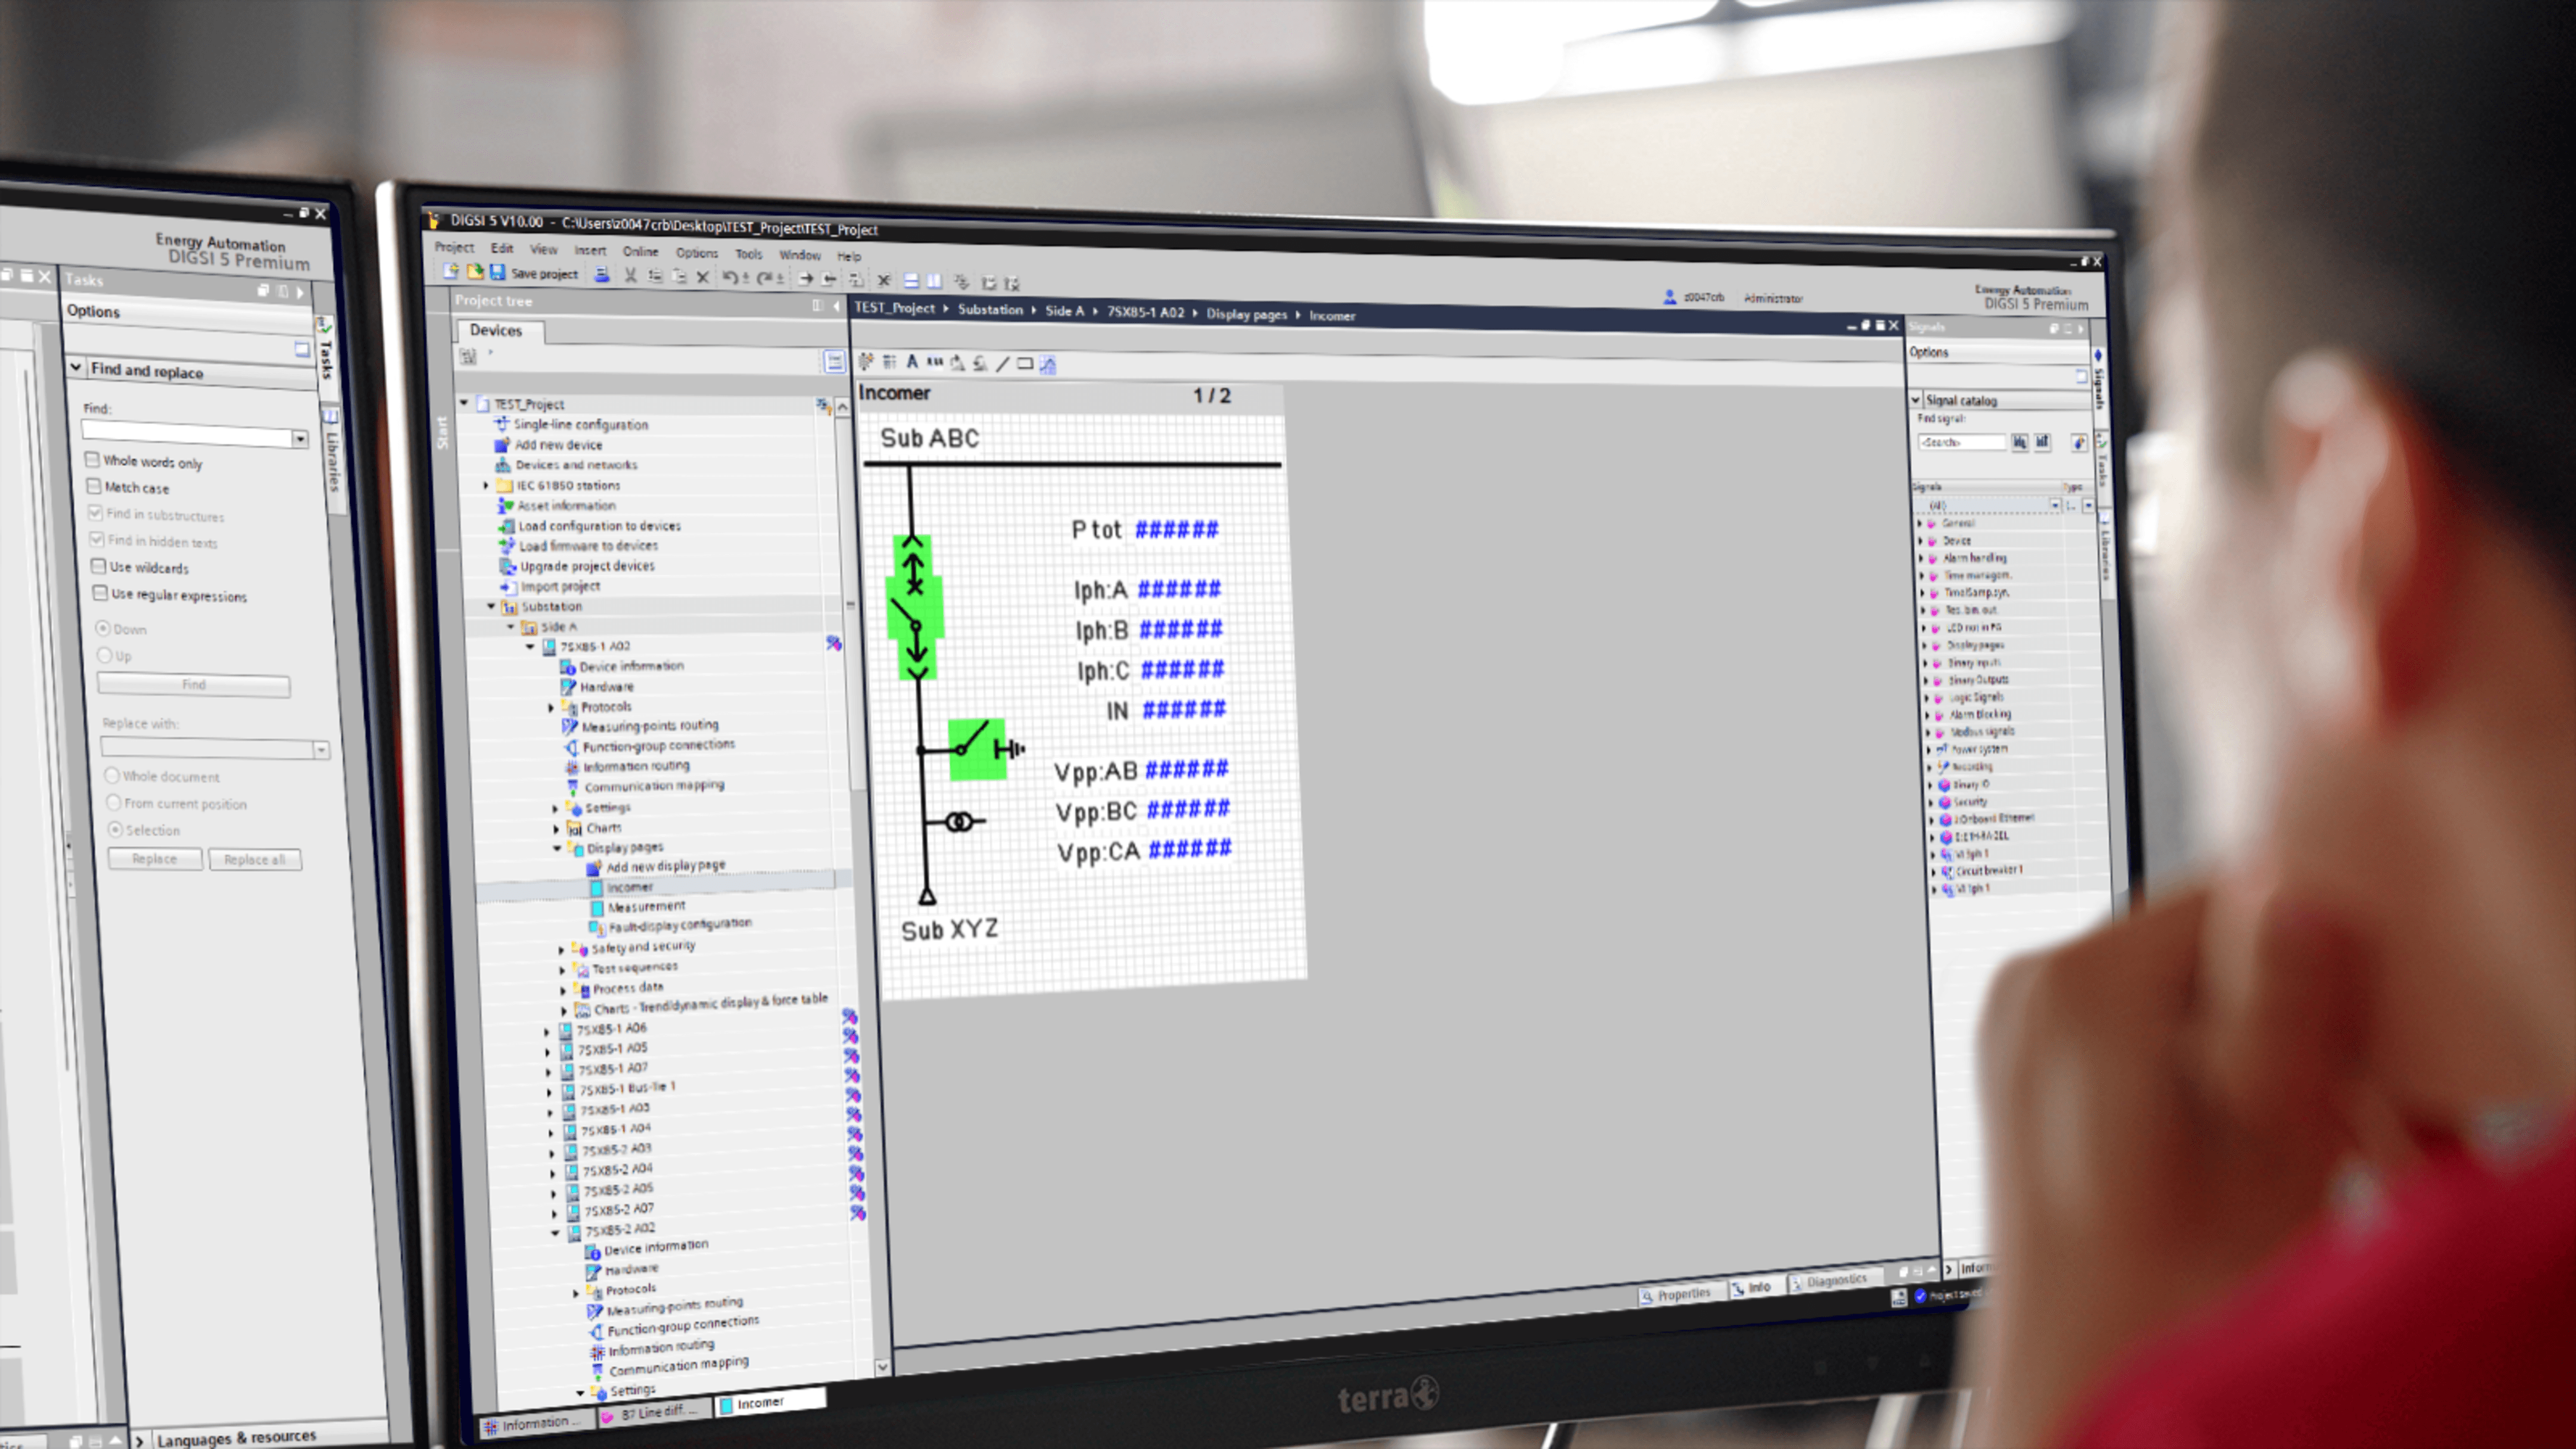This screenshot has width=2576, height=1449.
Task: Select Measurement display page in tree
Action: (646, 907)
